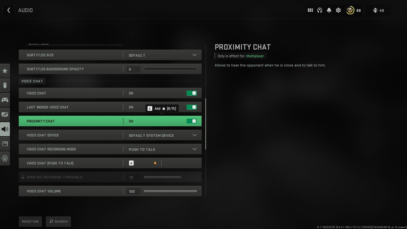
Task: Open the graphics settings tab in sidebar
Action: pos(5,114)
